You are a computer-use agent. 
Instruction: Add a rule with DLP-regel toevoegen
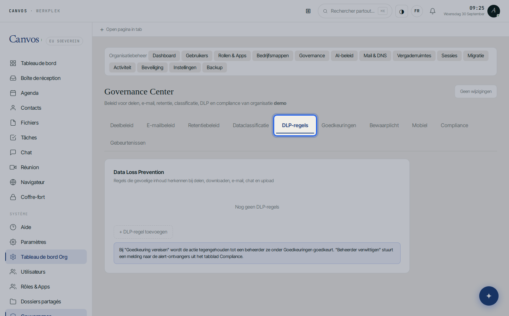tap(143, 232)
